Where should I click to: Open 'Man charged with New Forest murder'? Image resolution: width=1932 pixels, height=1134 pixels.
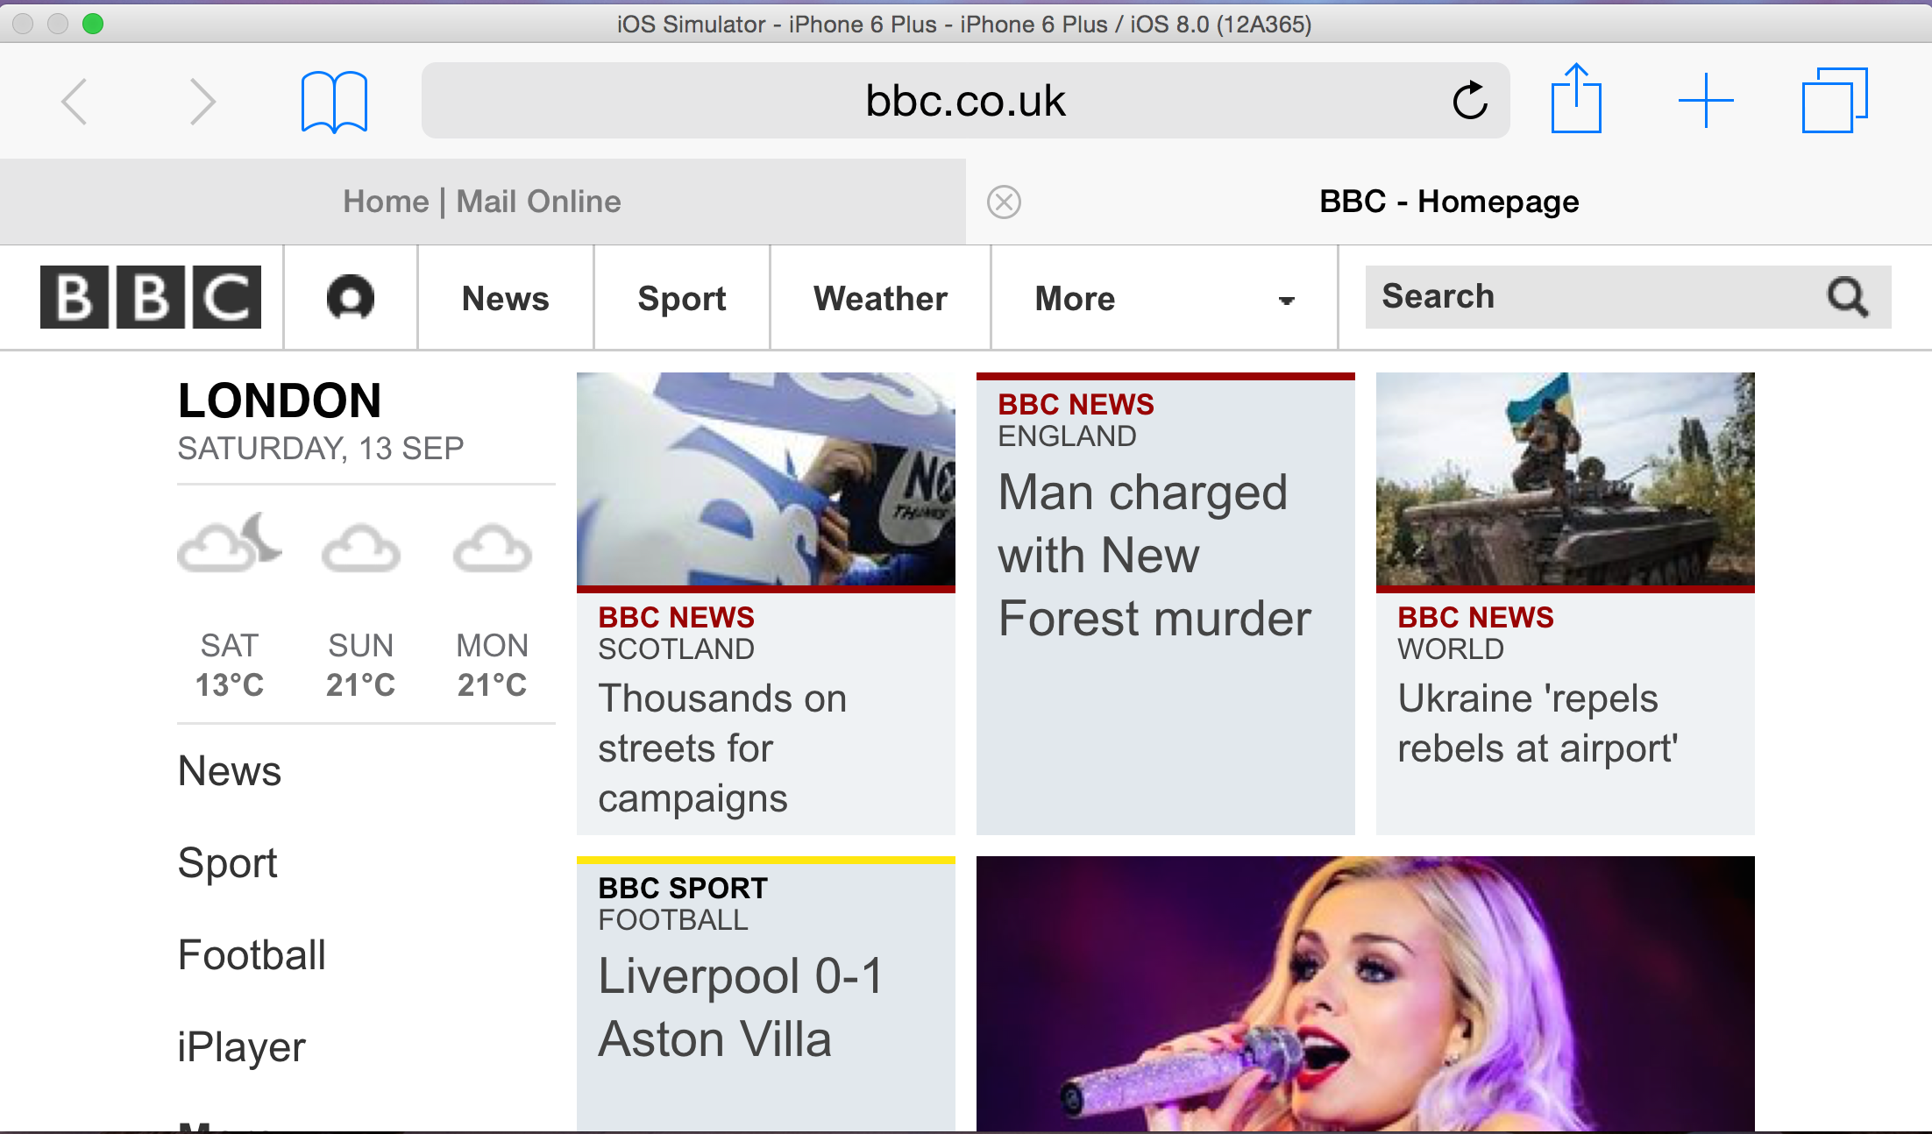point(1154,555)
